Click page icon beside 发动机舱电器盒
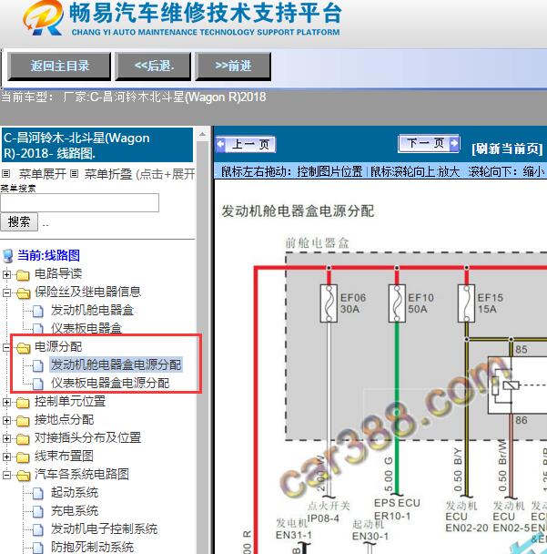This screenshot has height=554, width=547. coord(37,312)
